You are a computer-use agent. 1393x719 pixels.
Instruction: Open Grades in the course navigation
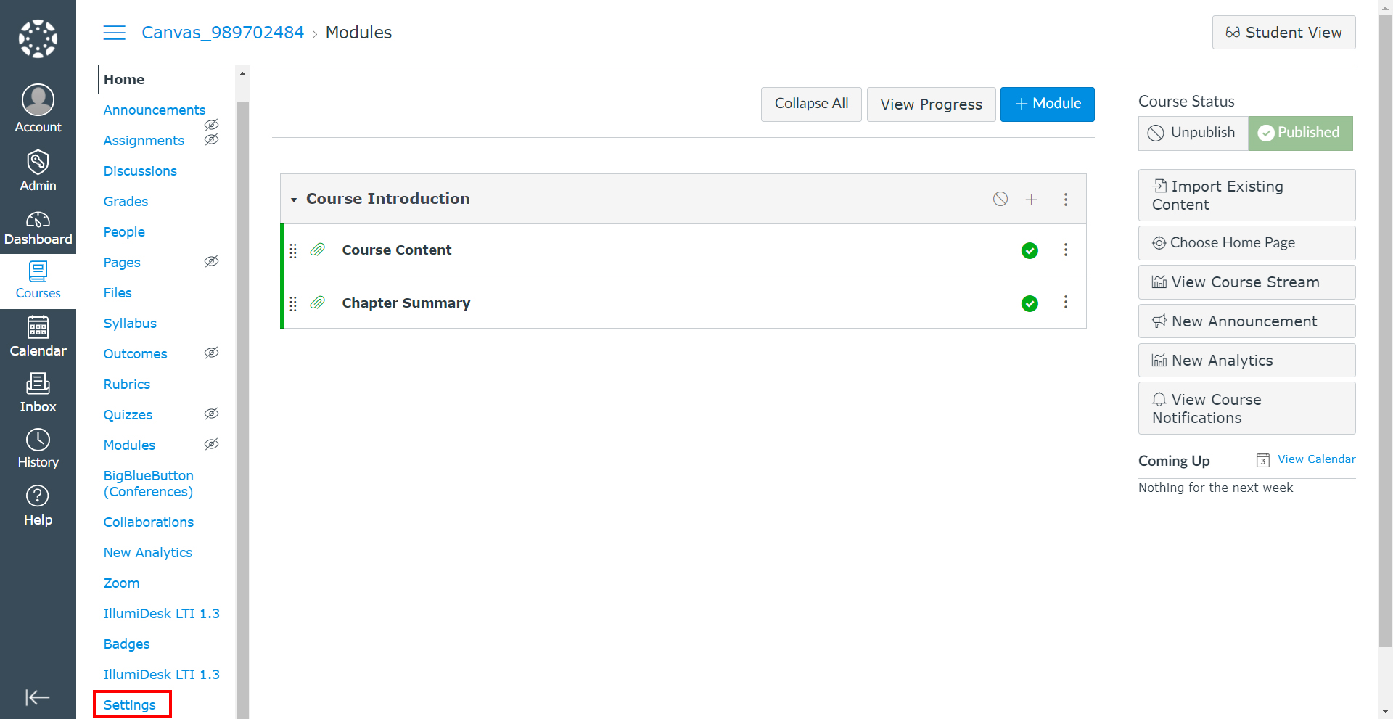click(126, 201)
